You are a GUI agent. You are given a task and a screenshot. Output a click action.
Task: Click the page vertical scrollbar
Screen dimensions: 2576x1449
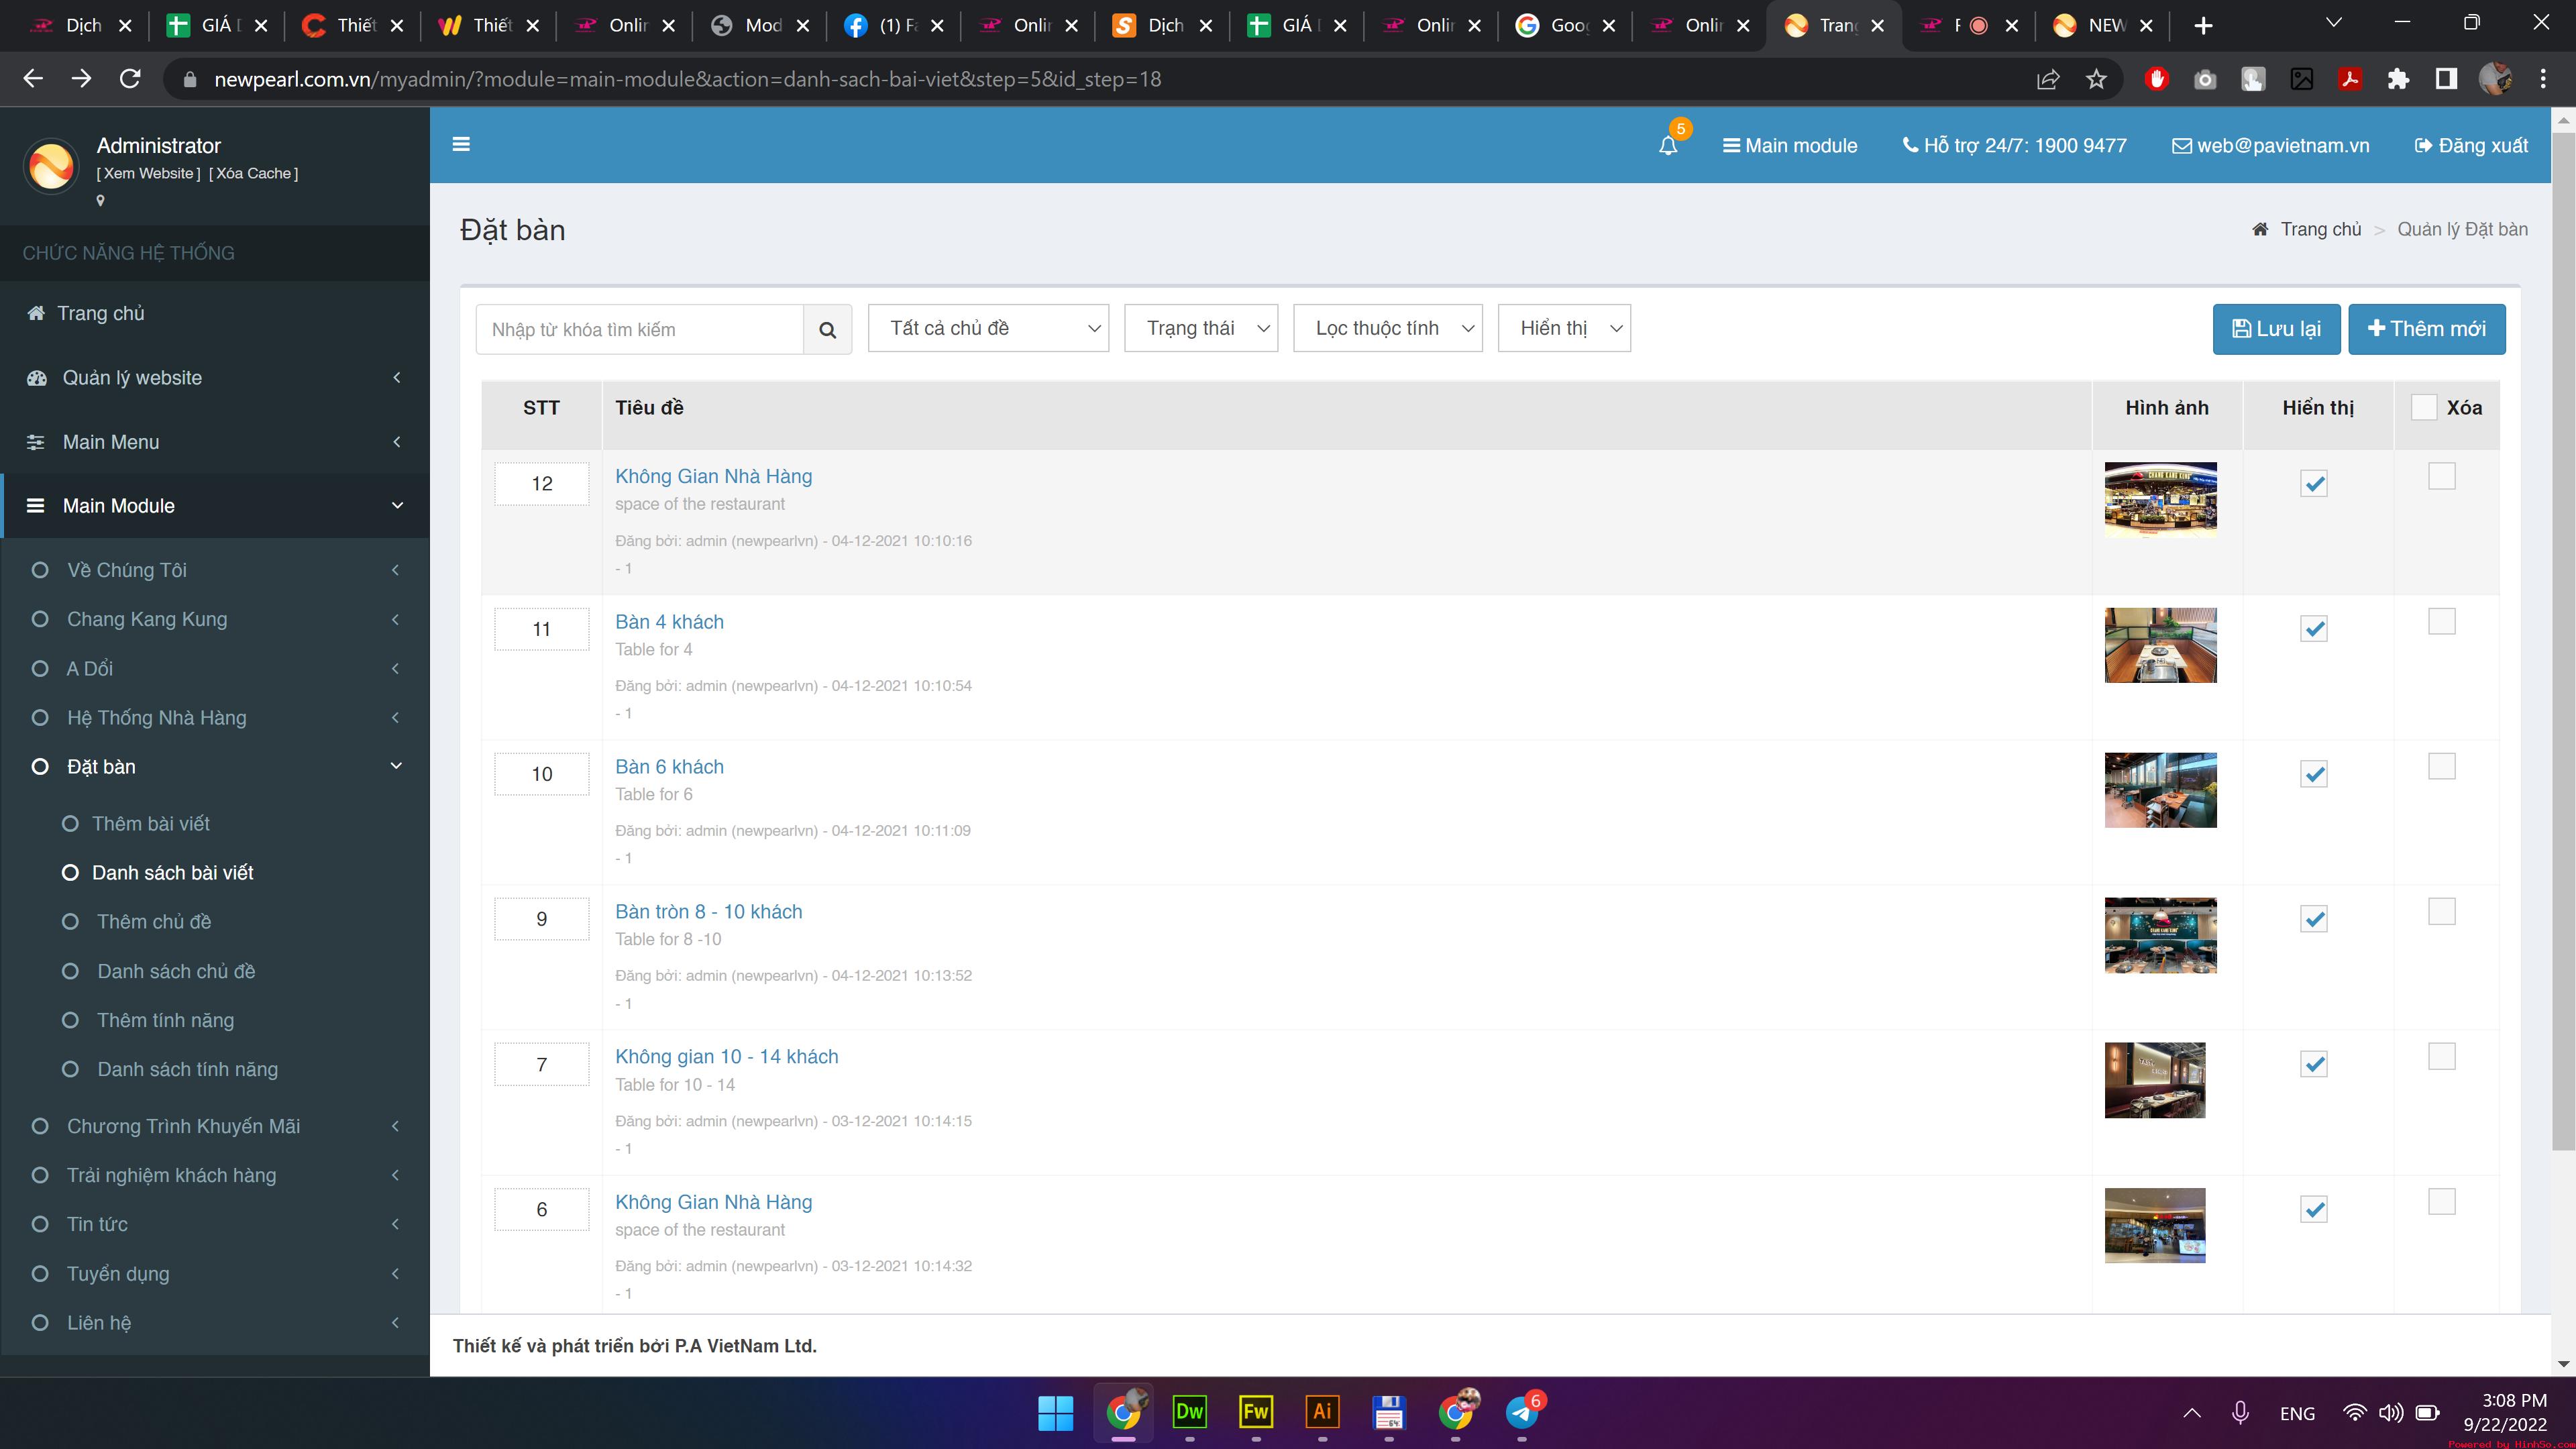click(x=2563, y=640)
